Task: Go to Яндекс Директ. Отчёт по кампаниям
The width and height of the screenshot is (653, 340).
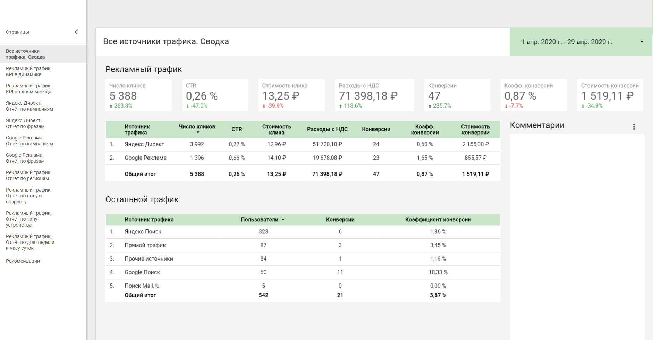Action: point(29,106)
